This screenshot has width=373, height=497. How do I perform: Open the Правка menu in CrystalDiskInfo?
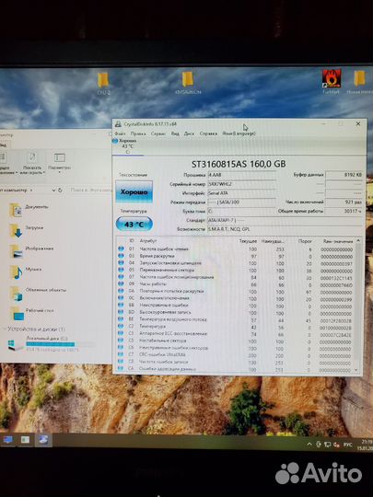pyautogui.click(x=138, y=133)
